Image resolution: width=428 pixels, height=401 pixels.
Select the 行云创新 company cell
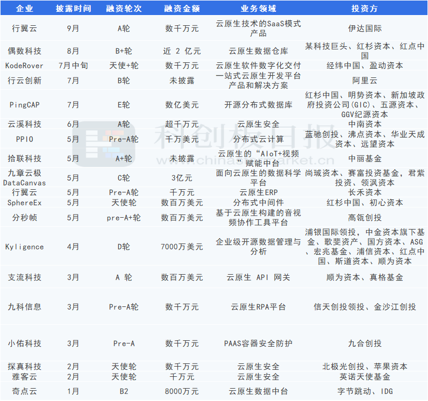25,81
